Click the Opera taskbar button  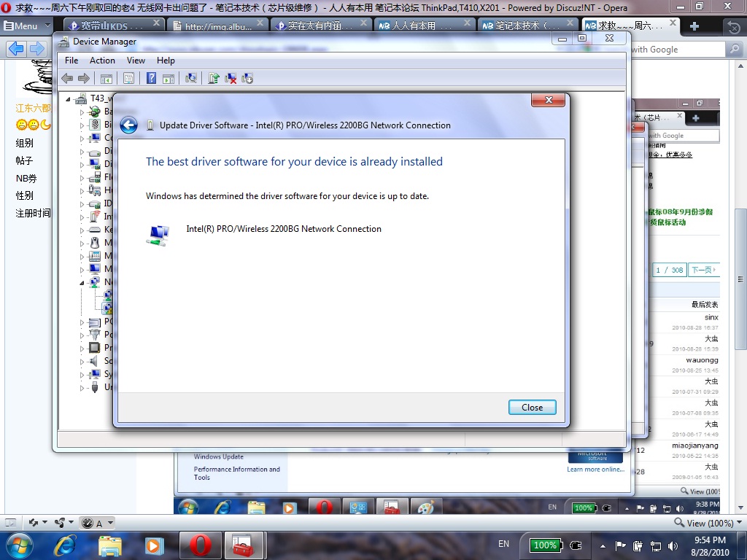click(x=201, y=545)
